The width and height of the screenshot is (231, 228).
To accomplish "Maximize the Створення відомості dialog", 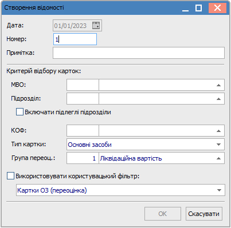I will tap(198, 8).
